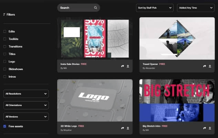Open the All Versions dropdown
The width and height of the screenshot is (218, 138).
click(26, 117)
